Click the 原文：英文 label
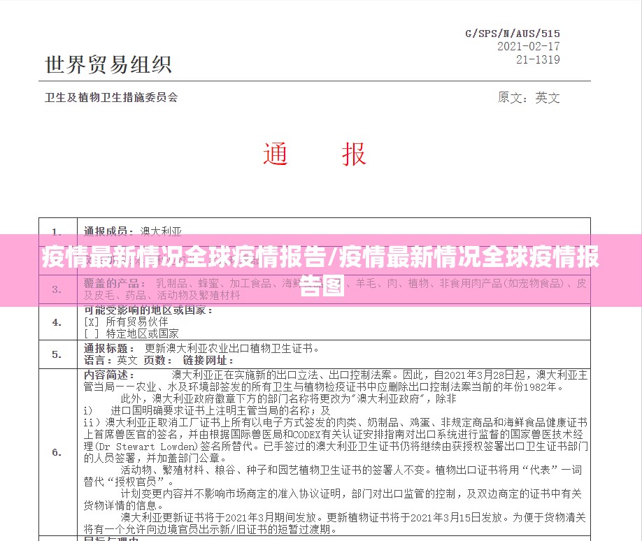642x541 pixels. click(x=528, y=98)
